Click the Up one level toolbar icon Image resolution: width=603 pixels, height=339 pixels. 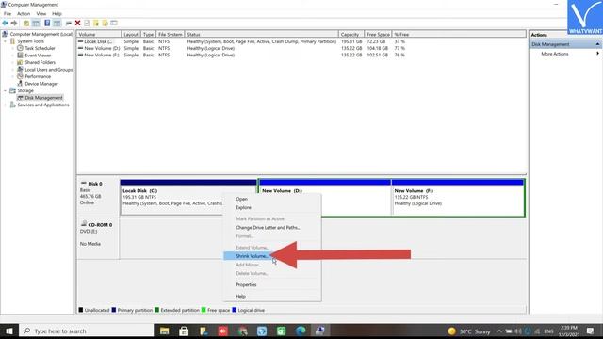(x=26, y=23)
